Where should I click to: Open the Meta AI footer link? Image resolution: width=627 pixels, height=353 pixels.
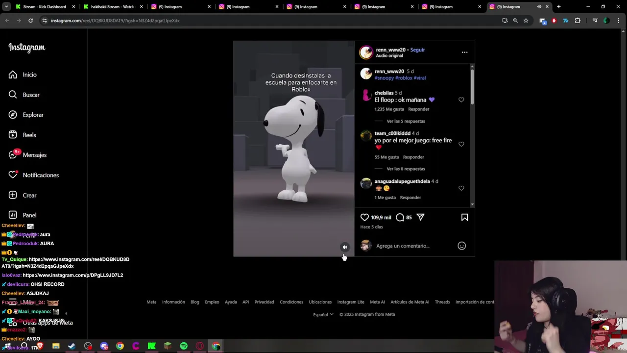click(377, 302)
